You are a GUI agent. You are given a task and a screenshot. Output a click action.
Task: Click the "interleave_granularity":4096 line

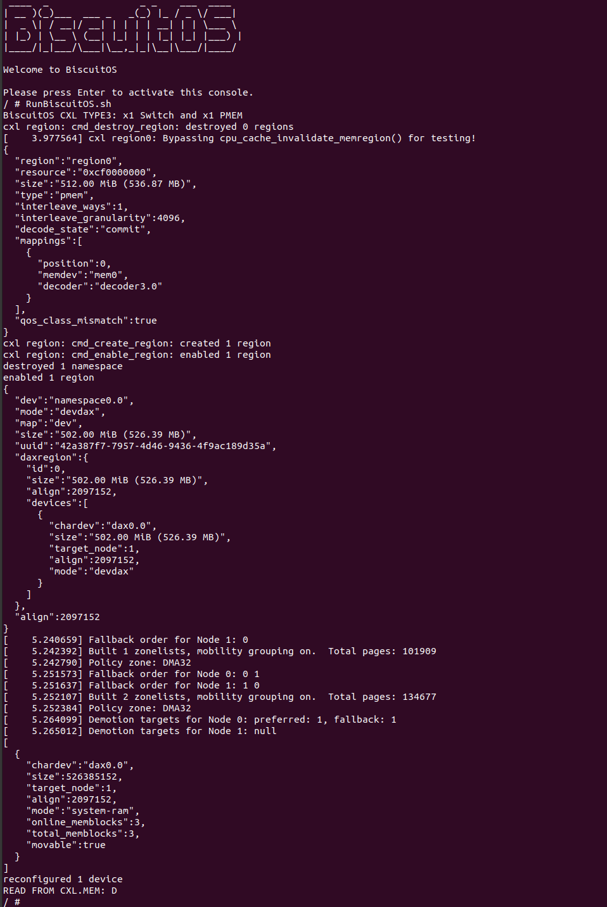coord(99,218)
